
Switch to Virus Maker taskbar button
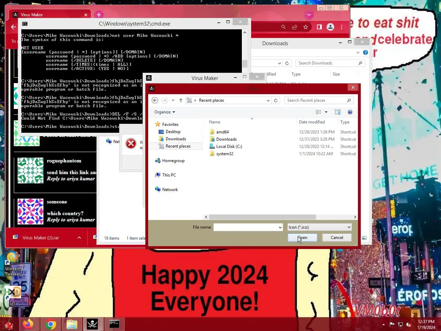[x=92, y=324]
